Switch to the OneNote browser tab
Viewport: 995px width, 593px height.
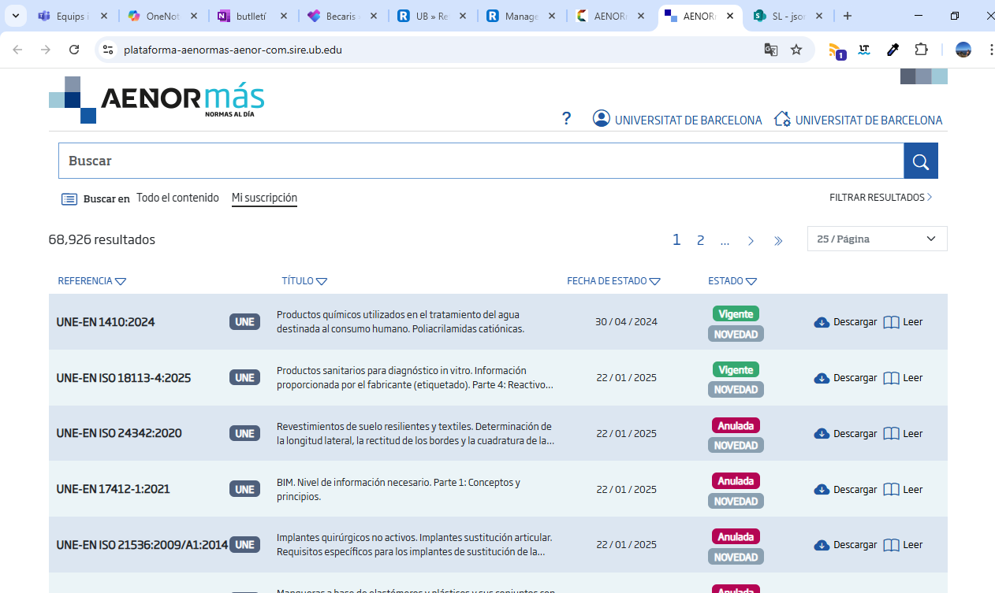point(163,16)
